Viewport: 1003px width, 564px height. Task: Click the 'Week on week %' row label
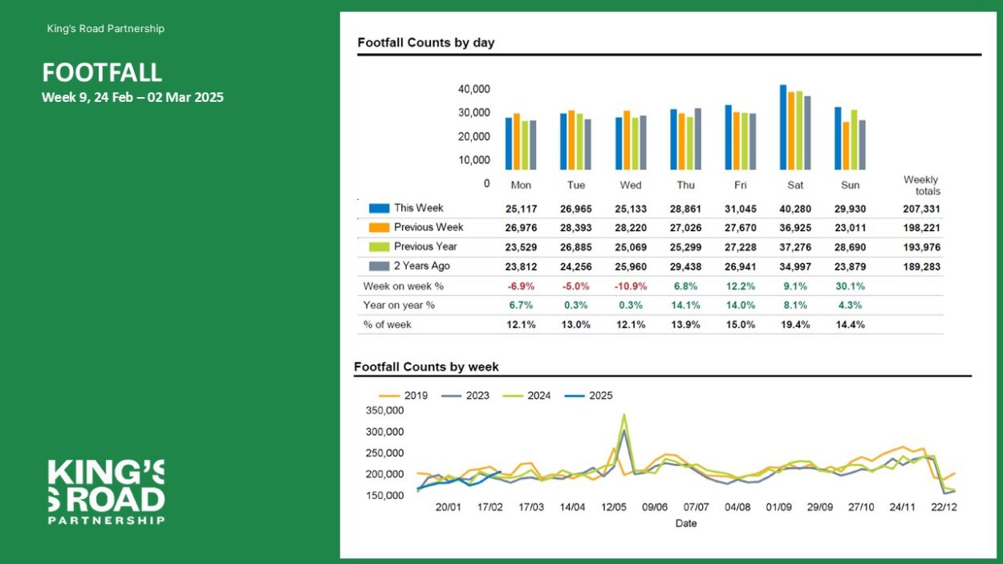tap(403, 286)
